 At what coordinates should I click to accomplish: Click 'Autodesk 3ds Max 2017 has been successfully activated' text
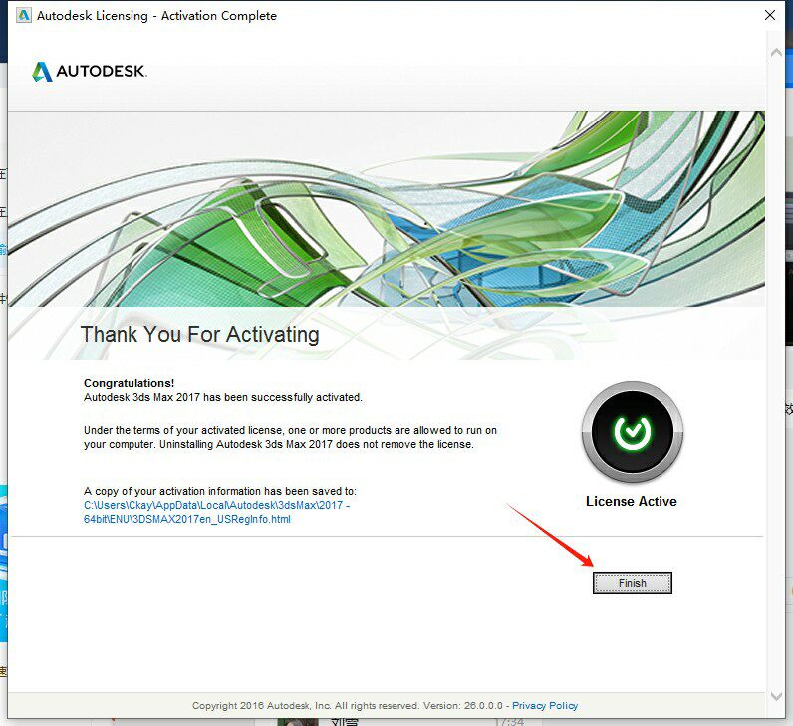coord(223,397)
